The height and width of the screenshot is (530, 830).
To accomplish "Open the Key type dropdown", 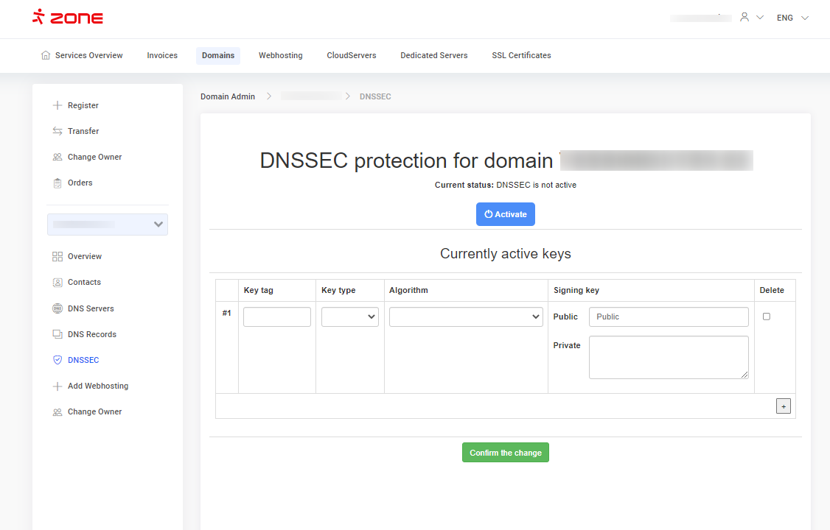I will pos(350,317).
